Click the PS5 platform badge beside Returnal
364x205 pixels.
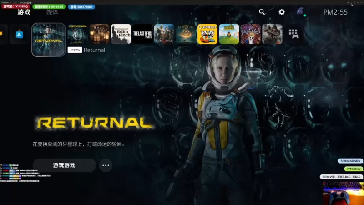point(75,50)
